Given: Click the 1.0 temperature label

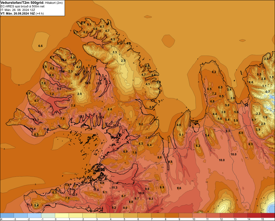Looking at the screenshot, I should tap(265, 117).
